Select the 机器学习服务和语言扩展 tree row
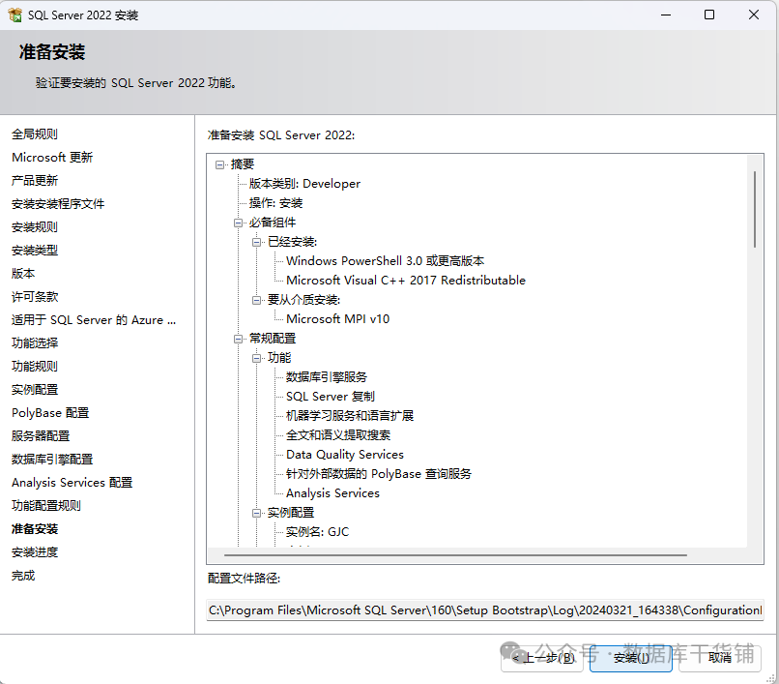This screenshot has width=779, height=684. (x=350, y=416)
